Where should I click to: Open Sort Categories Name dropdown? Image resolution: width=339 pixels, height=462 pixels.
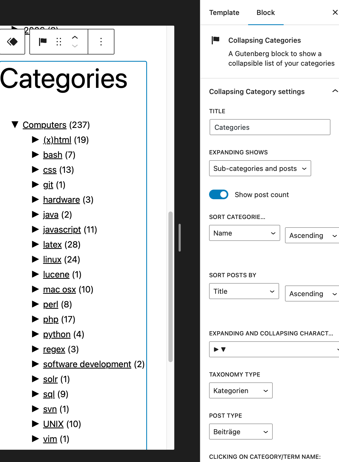coord(244,233)
